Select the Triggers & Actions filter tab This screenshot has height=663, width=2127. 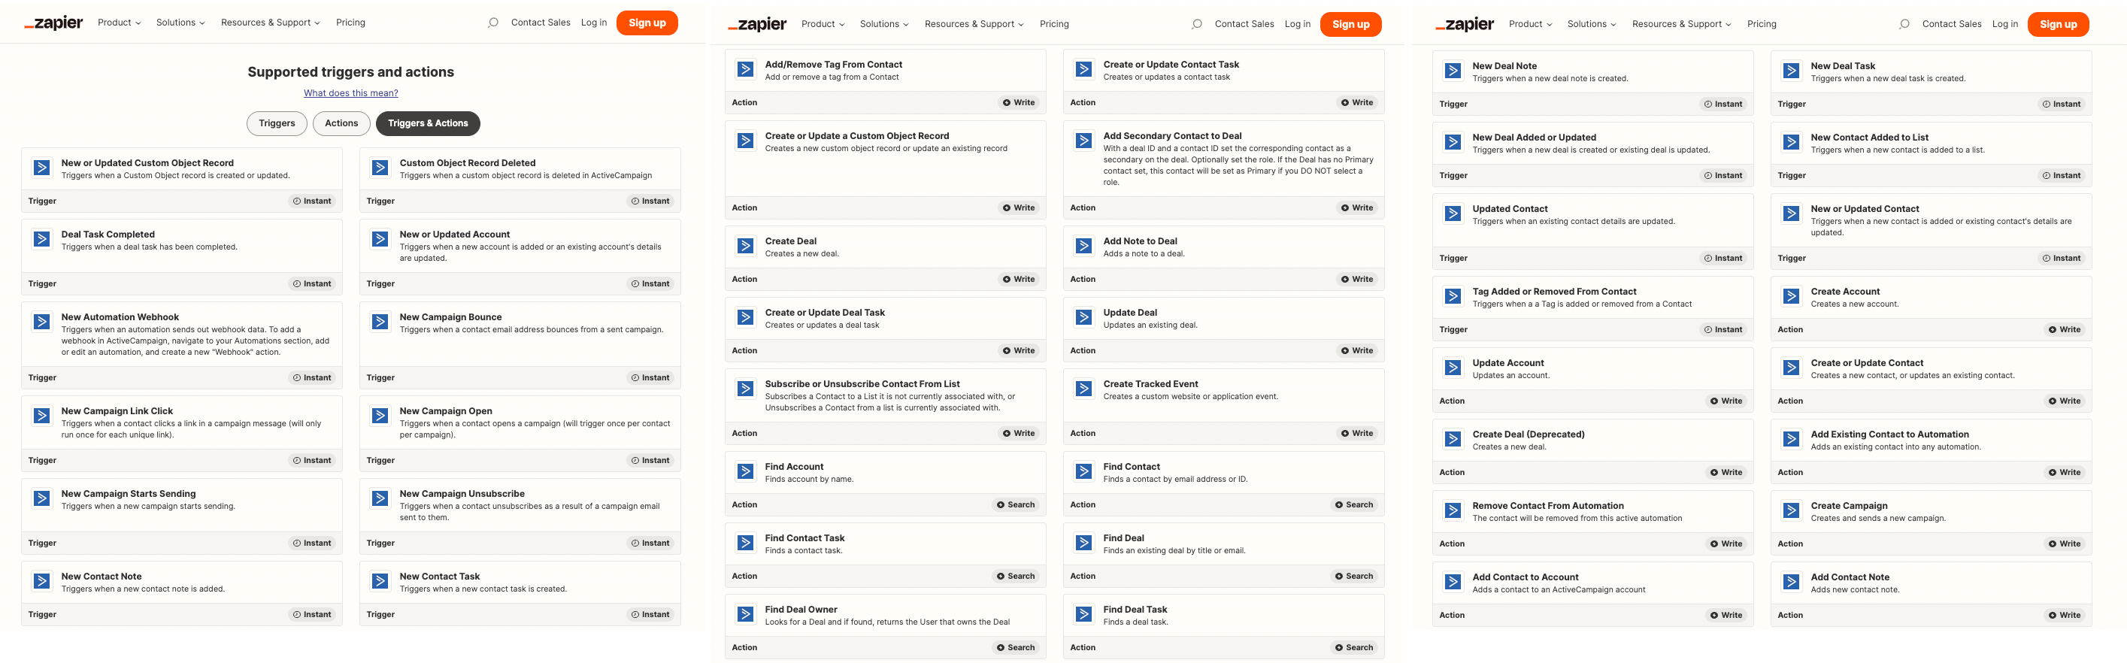pos(428,124)
